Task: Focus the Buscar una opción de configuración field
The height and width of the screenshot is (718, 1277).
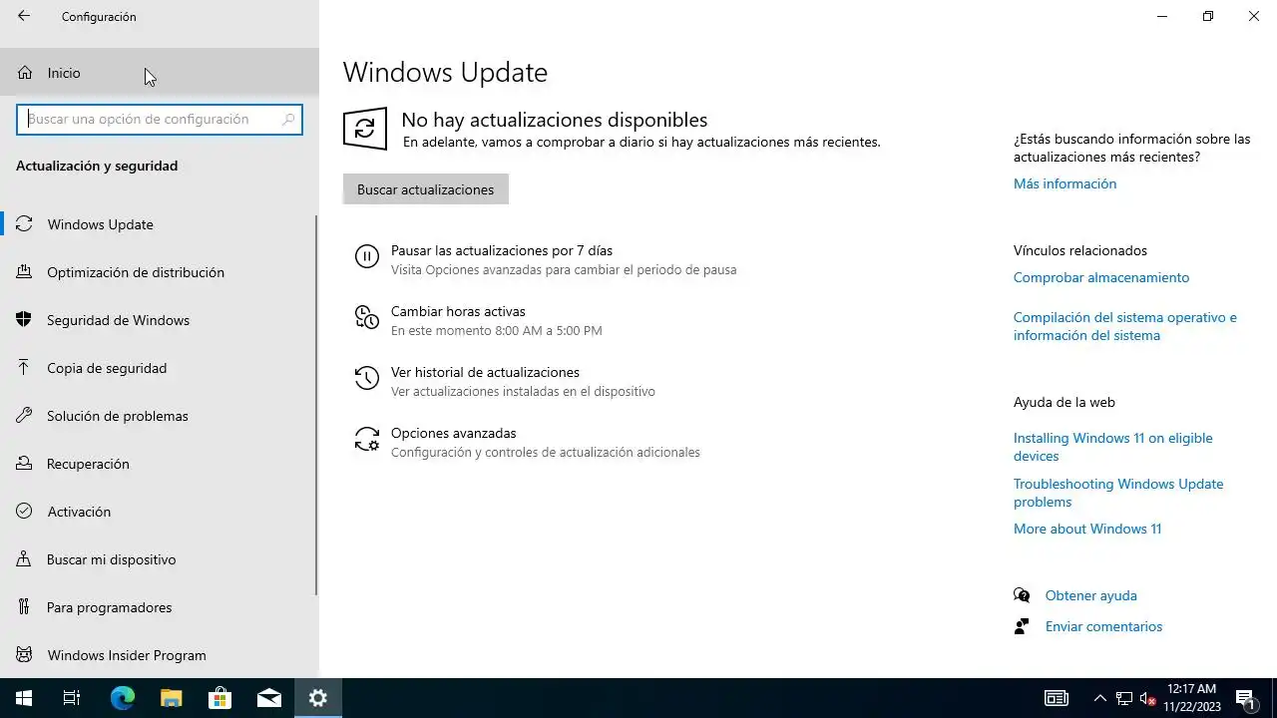Action: [x=160, y=119]
